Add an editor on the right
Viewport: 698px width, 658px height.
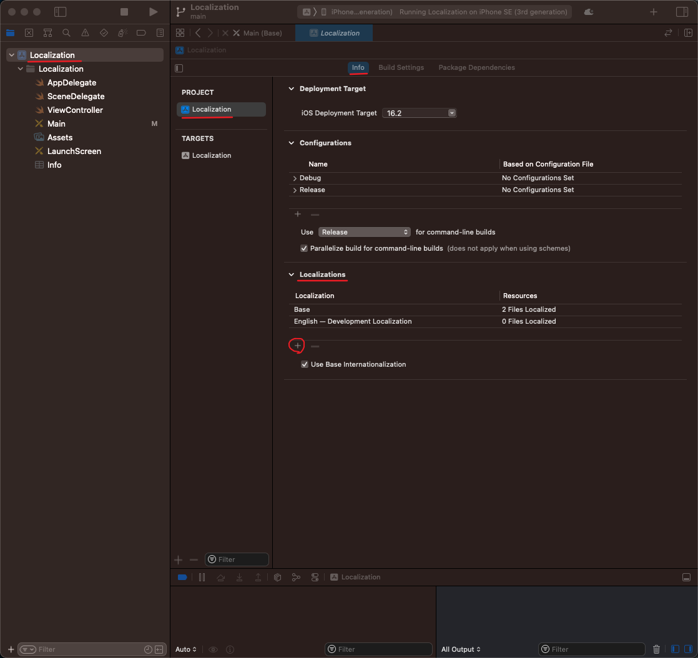(x=688, y=33)
